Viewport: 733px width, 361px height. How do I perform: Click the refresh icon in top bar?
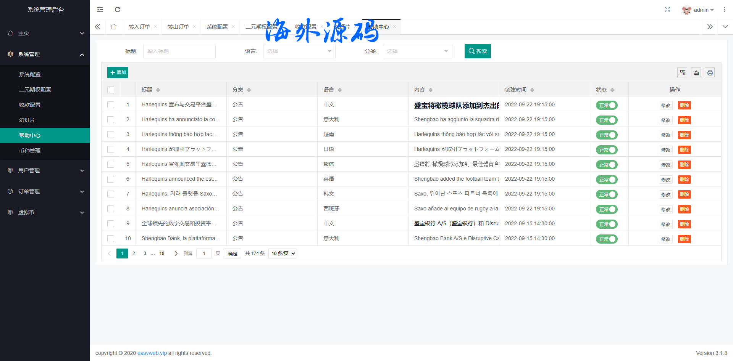point(118,10)
